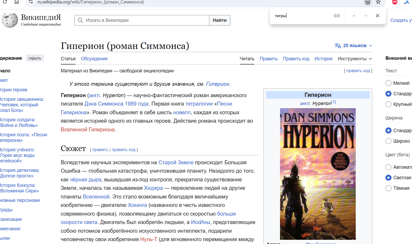The height and width of the screenshot is (244, 412).
Task: Jump to 'История Консула: Вспоминая Сири' section
Action: coord(19,188)
